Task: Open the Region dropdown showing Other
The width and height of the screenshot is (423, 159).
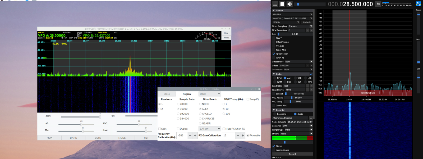Action: point(210,94)
